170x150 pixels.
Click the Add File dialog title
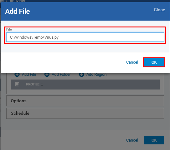coord(18,11)
